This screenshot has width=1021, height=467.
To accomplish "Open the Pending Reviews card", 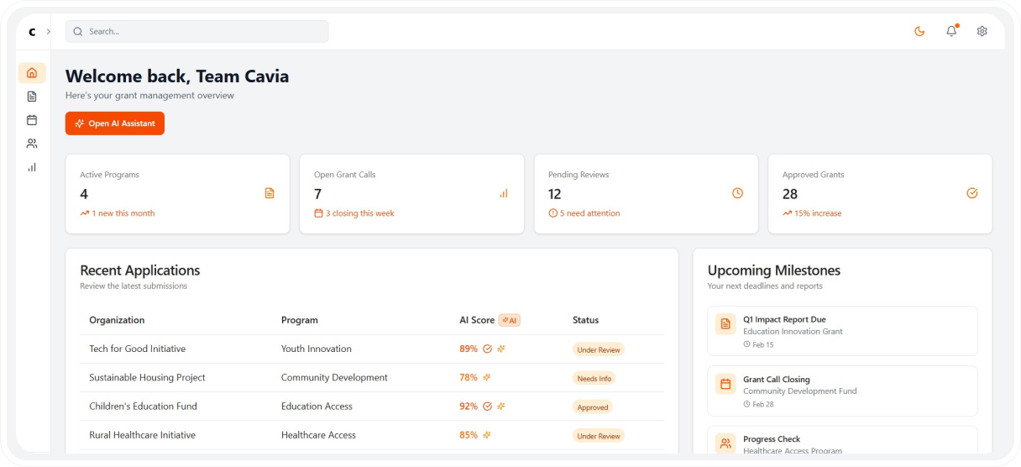I will [x=646, y=193].
